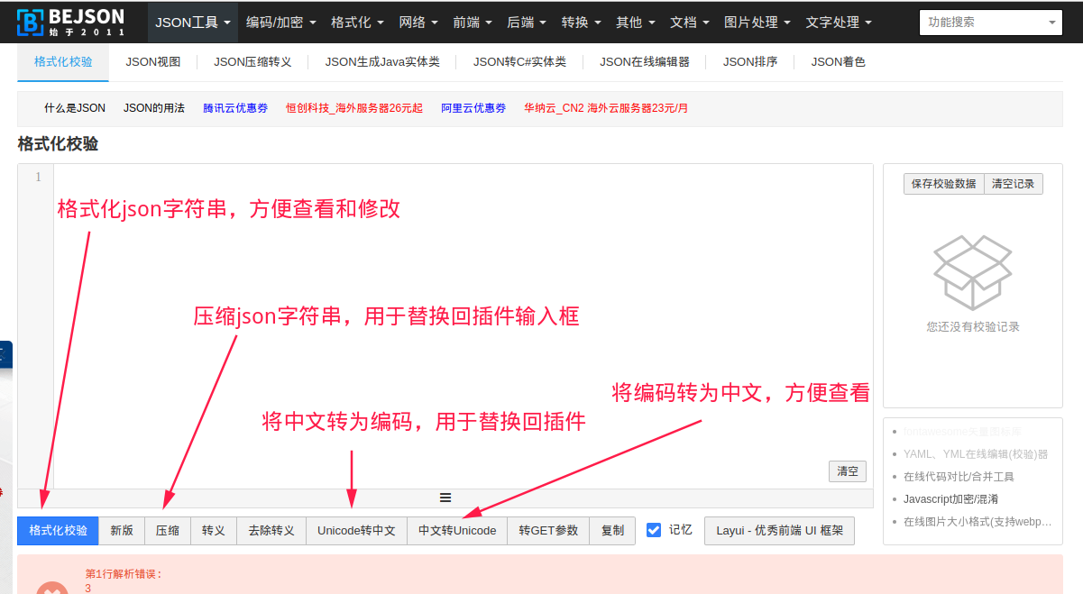Click the 新版 button
The height and width of the screenshot is (594, 1083).
click(122, 531)
